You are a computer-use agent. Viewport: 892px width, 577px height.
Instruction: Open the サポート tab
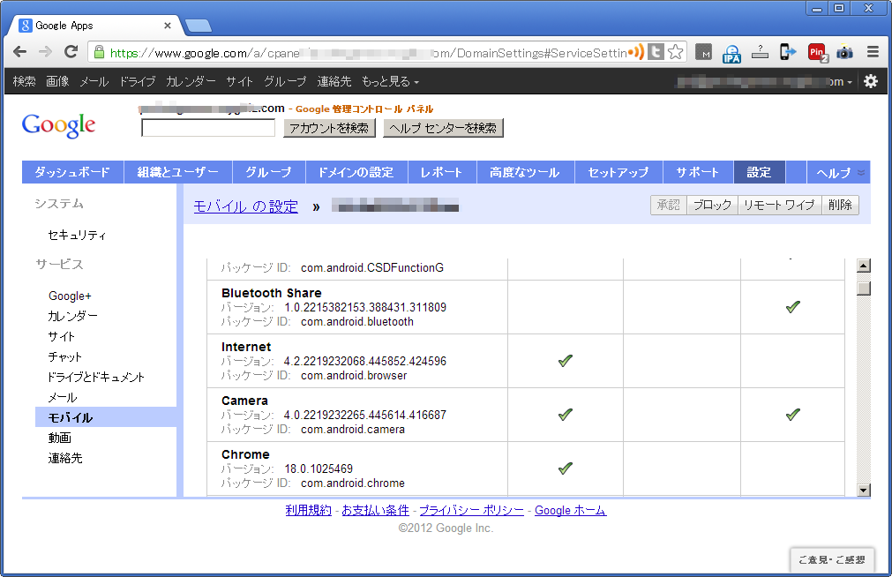tap(698, 172)
